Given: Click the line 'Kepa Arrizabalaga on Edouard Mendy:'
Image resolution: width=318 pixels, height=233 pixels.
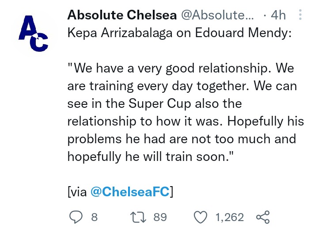Looking at the screenshot, I should [x=179, y=33].
